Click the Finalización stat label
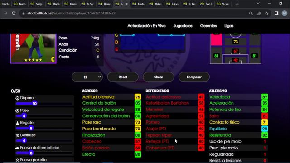This screenshot has height=163, width=290. [x=94, y=135]
